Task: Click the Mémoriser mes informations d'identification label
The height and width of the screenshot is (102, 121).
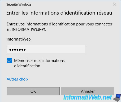Action: (39, 63)
